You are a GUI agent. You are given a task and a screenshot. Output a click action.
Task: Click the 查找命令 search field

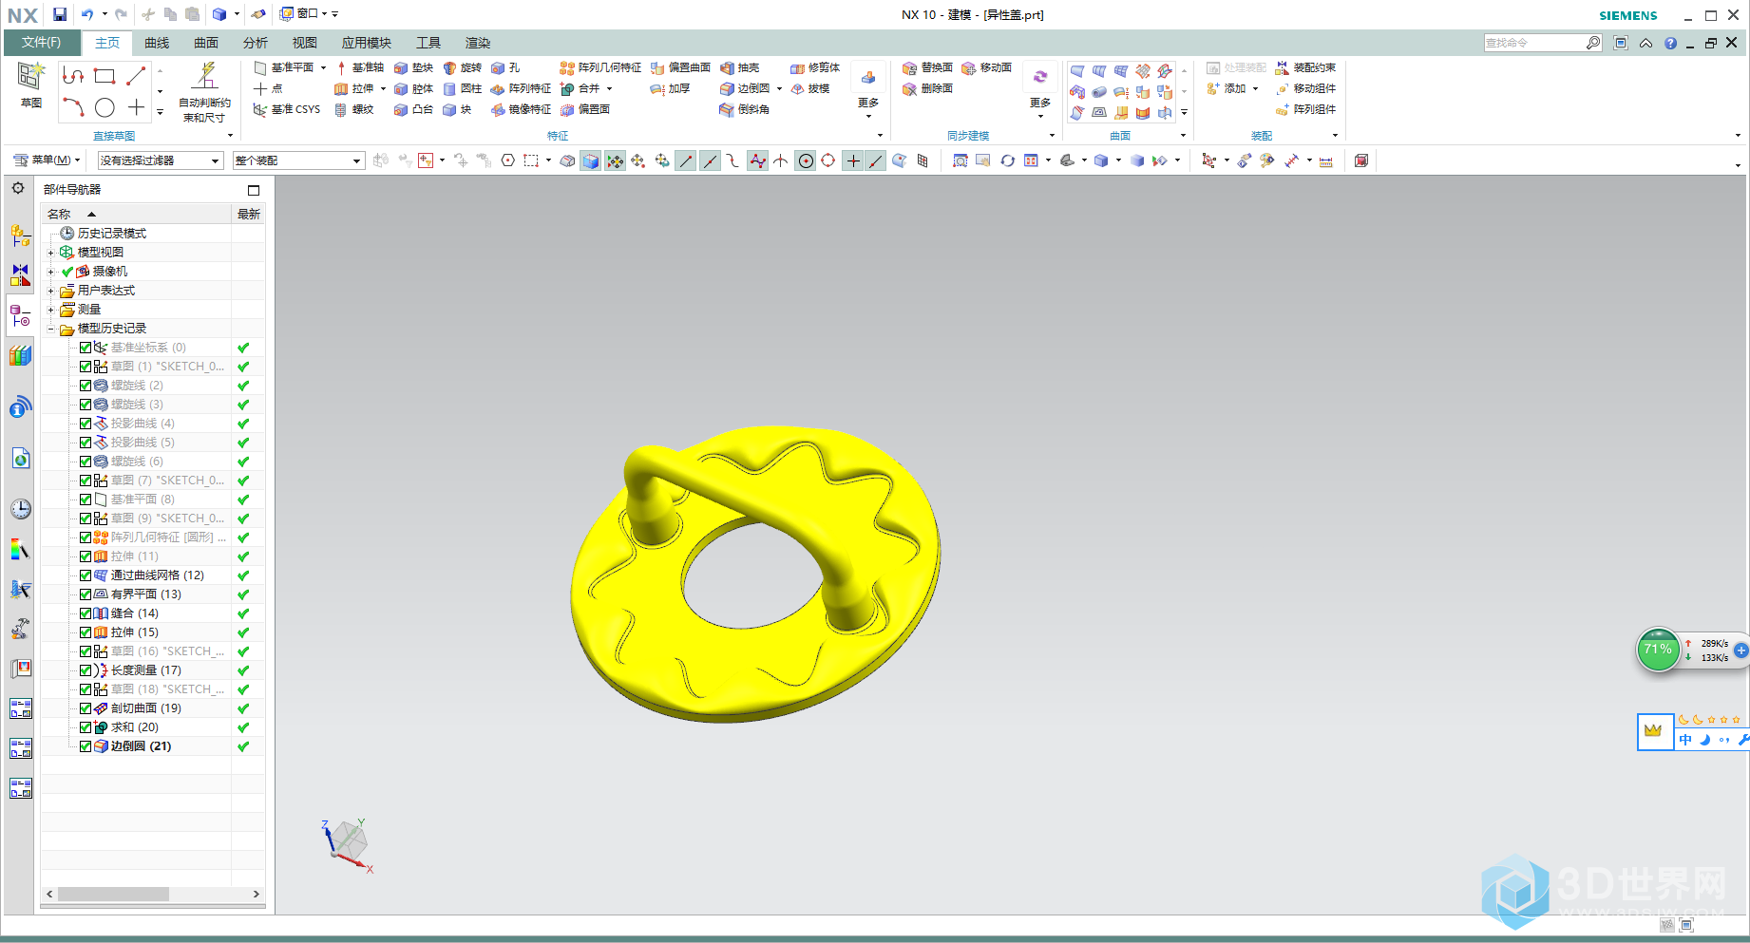1535,43
